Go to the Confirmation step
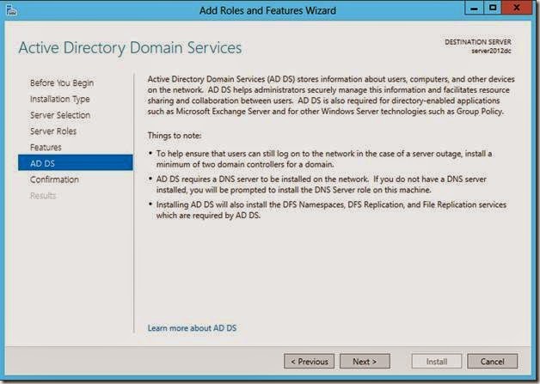The image size is (540, 384). 54,180
